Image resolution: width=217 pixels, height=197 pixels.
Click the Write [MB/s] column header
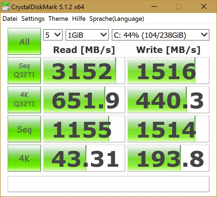(x=168, y=50)
